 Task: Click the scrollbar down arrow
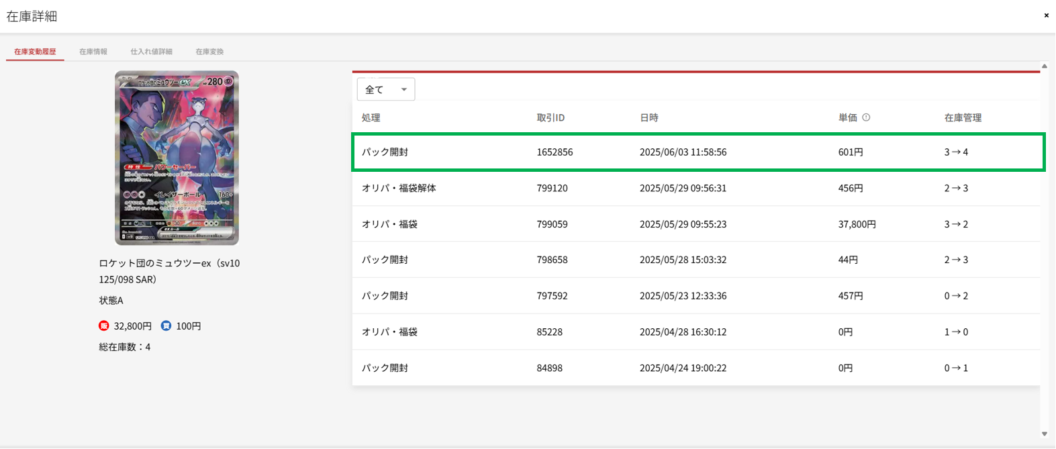(x=1045, y=434)
